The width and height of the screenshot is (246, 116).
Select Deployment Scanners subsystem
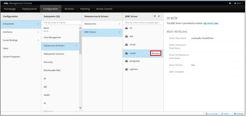tap(60, 54)
